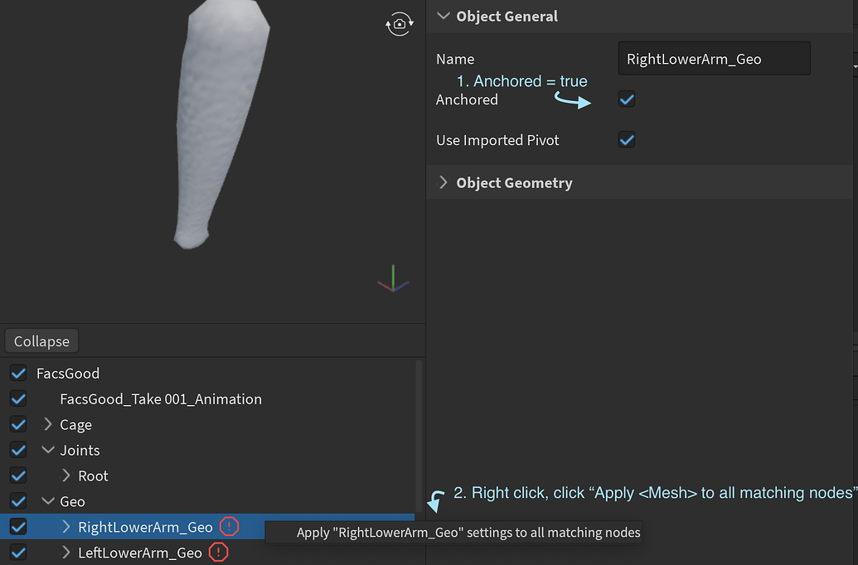Viewport: 858px width, 565px height.
Task: Expand the RightLowerArm_Geo node
Action: (x=66, y=526)
